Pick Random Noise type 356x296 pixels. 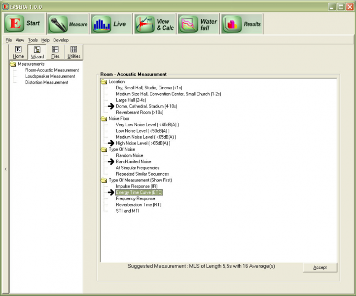(x=129, y=155)
